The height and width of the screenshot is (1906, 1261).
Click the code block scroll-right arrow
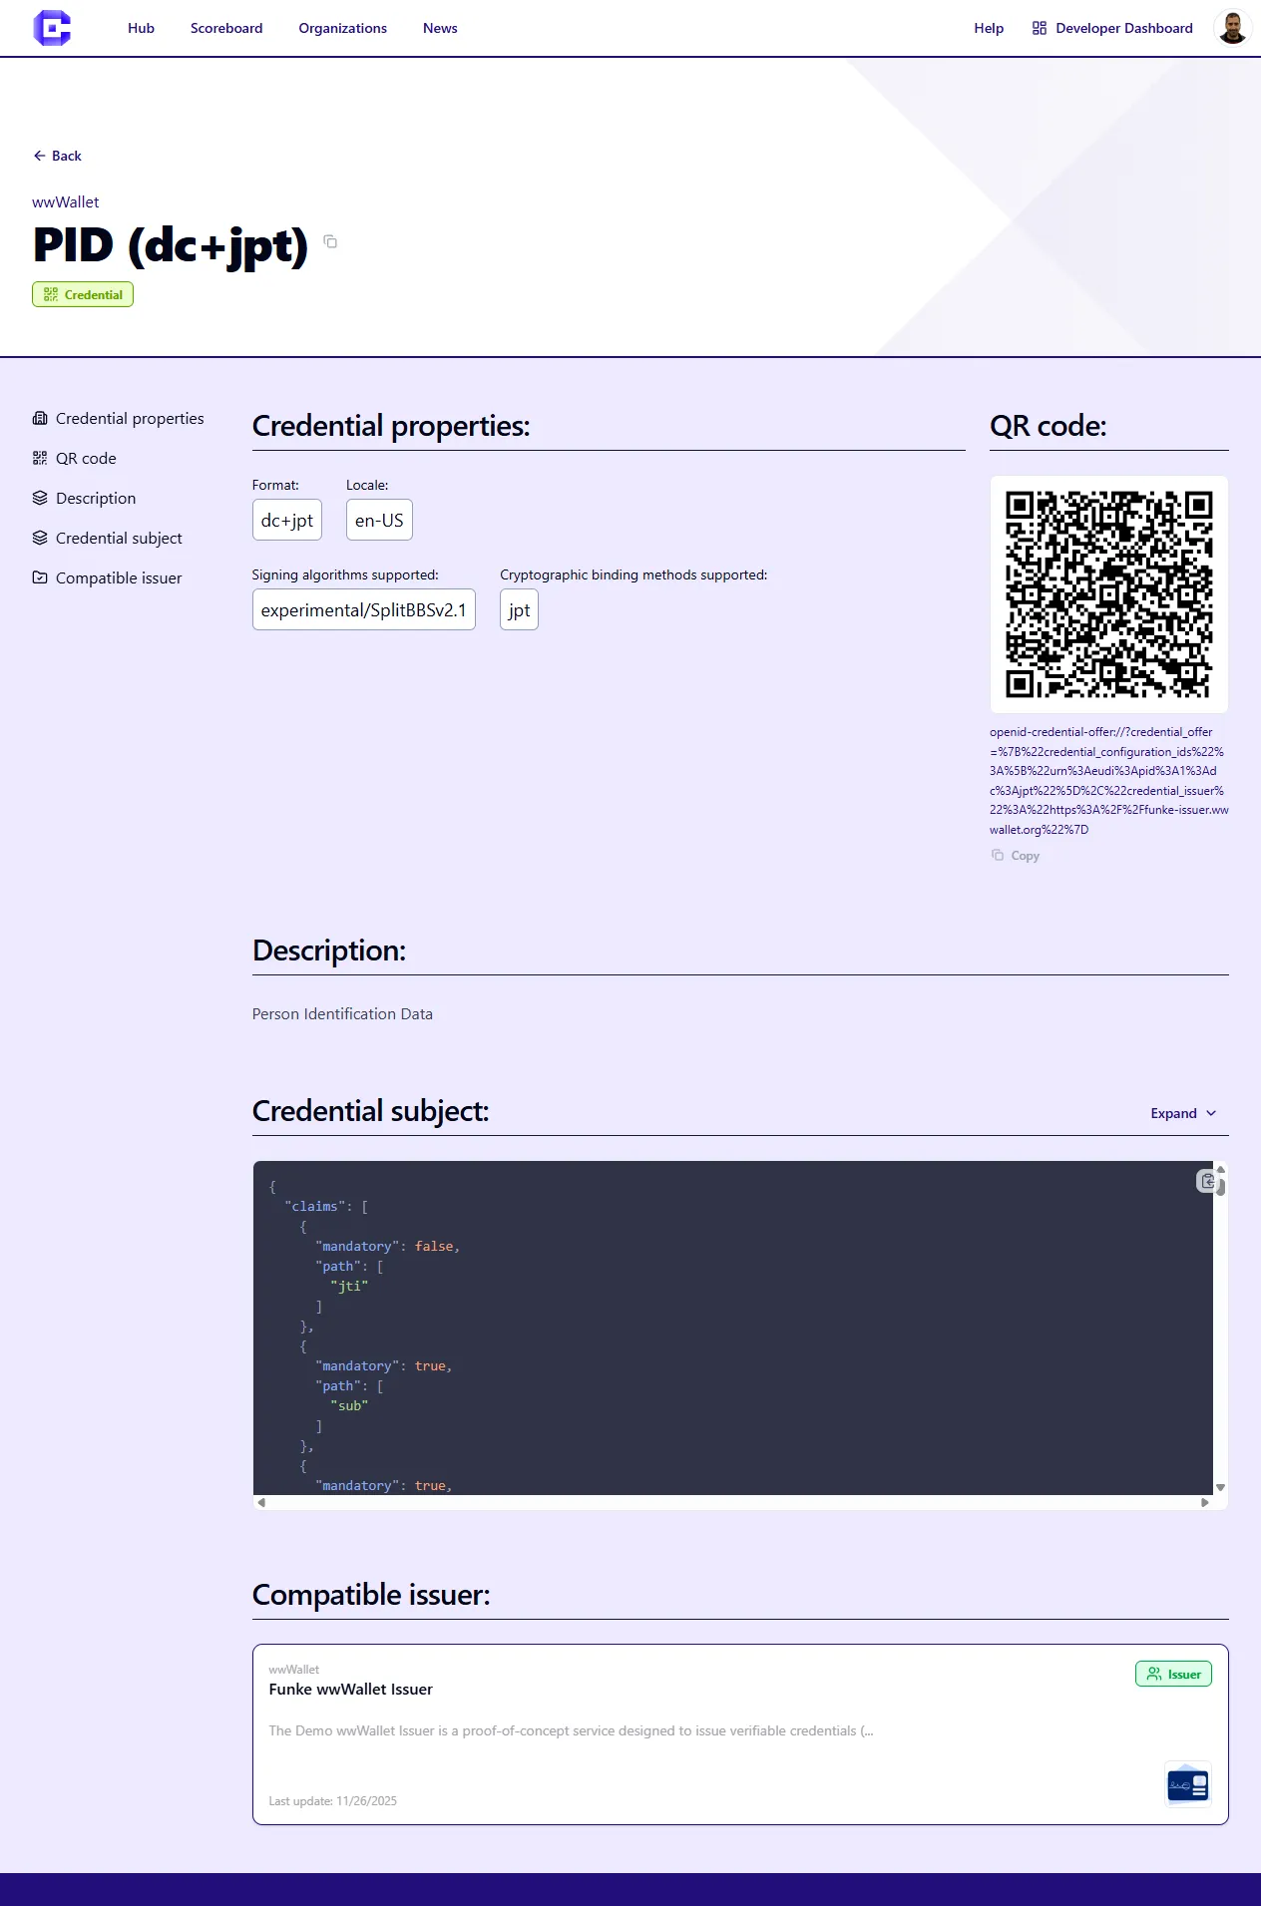1205,1502
